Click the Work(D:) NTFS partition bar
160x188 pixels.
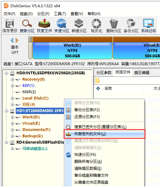(72, 48)
